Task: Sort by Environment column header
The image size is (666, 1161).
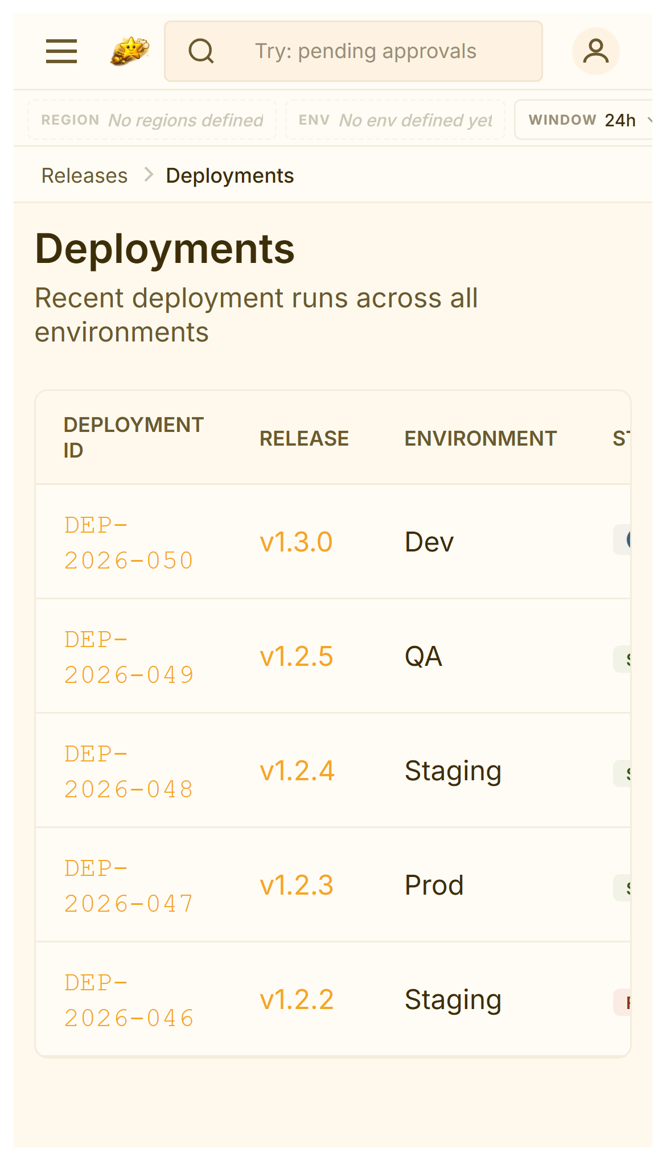Action: pyautogui.click(x=480, y=438)
